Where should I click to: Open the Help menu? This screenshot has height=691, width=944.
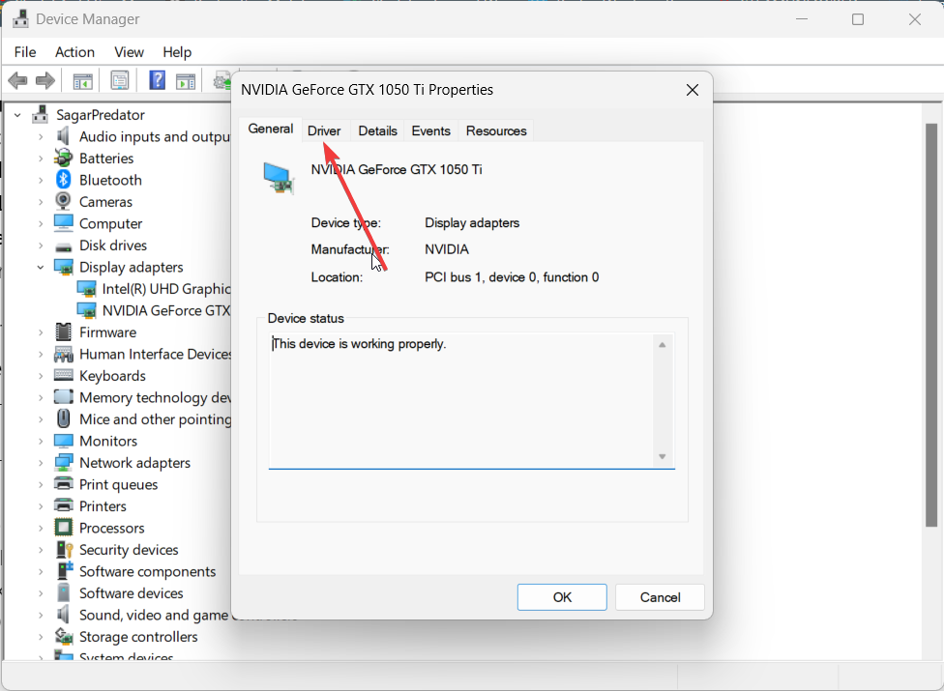coord(177,52)
